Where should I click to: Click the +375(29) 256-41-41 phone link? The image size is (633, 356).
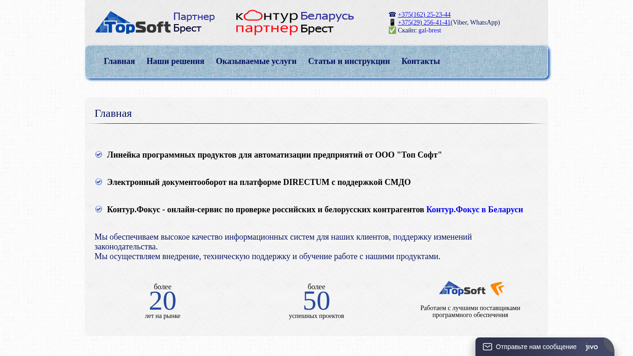[424, 22]
